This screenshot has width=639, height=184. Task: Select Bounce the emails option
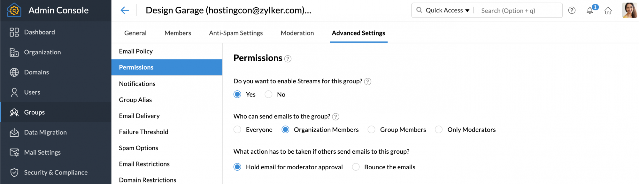coord(356,167)
